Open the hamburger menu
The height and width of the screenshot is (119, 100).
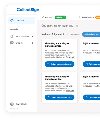pyautogui.click(x=12, y=10)
